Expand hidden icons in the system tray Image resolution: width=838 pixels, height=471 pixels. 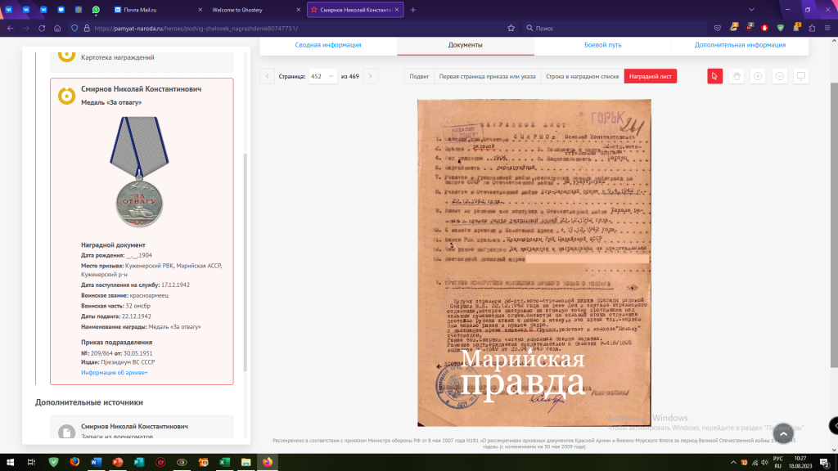coord(733,462)
